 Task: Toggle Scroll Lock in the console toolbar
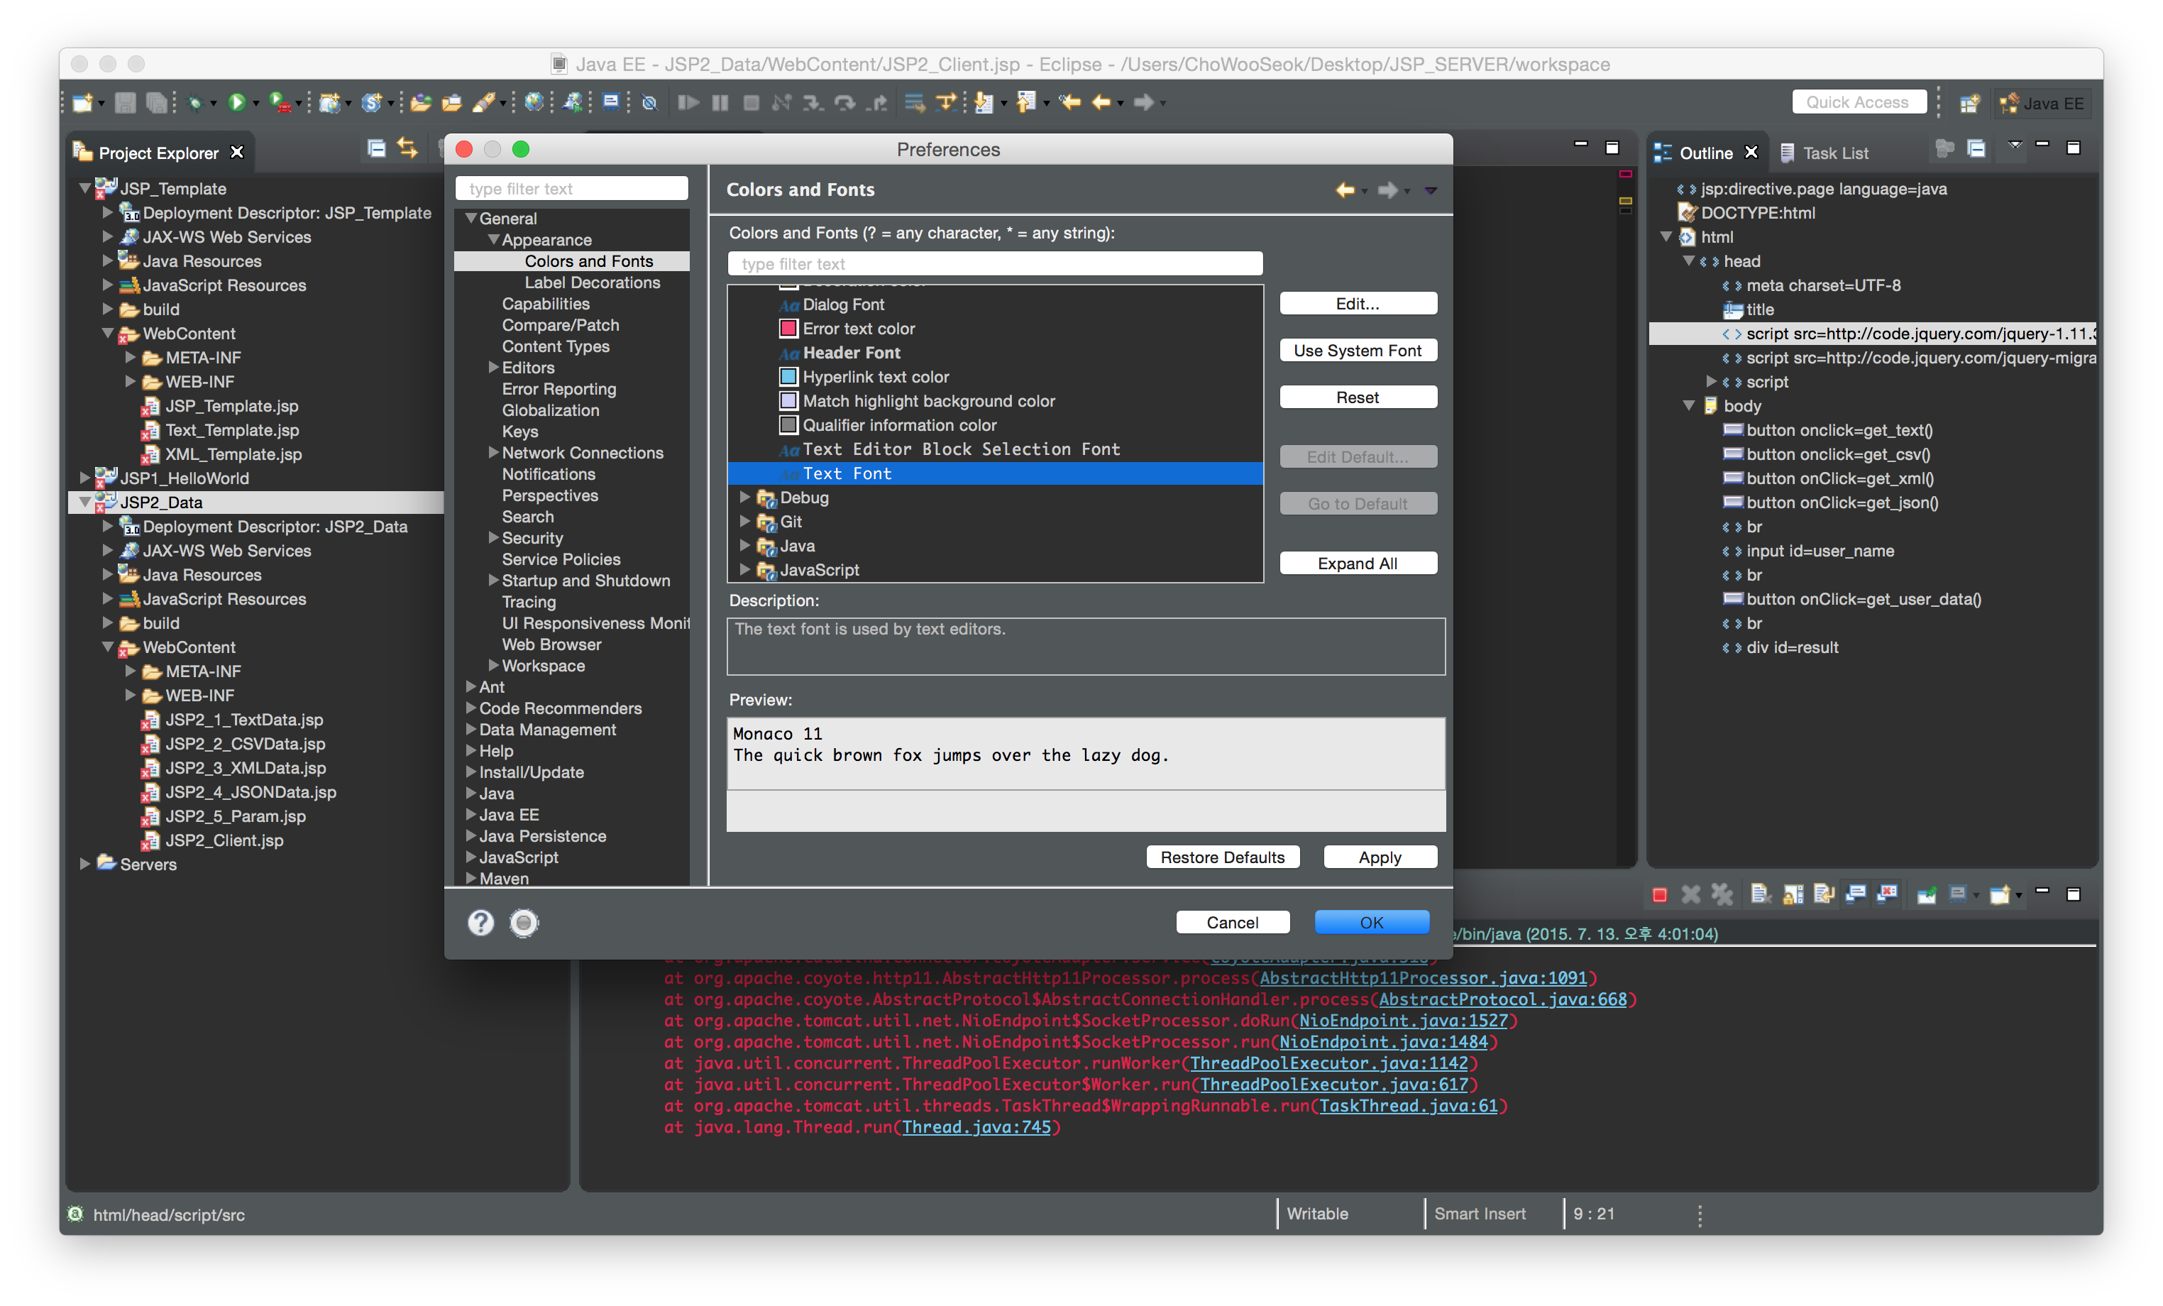click(1793, 895)
